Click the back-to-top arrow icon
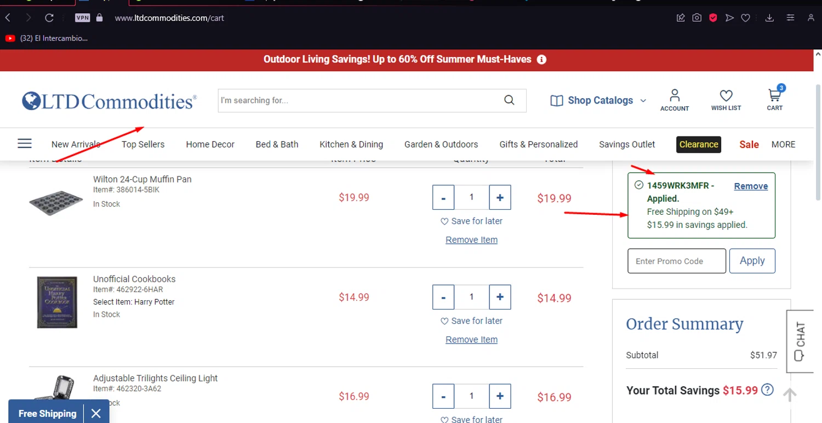Screen dimensions: 822x423 click(x=790, y=395)
